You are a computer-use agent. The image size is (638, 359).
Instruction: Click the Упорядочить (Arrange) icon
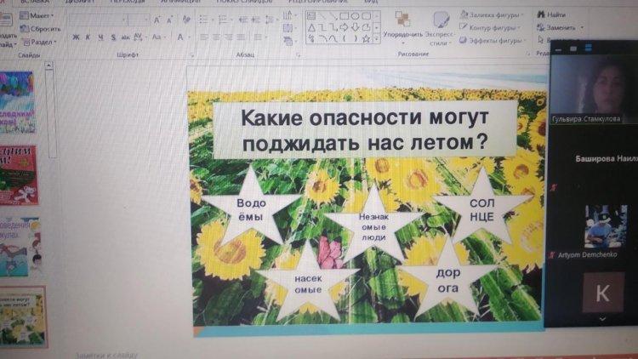(403, 20)
